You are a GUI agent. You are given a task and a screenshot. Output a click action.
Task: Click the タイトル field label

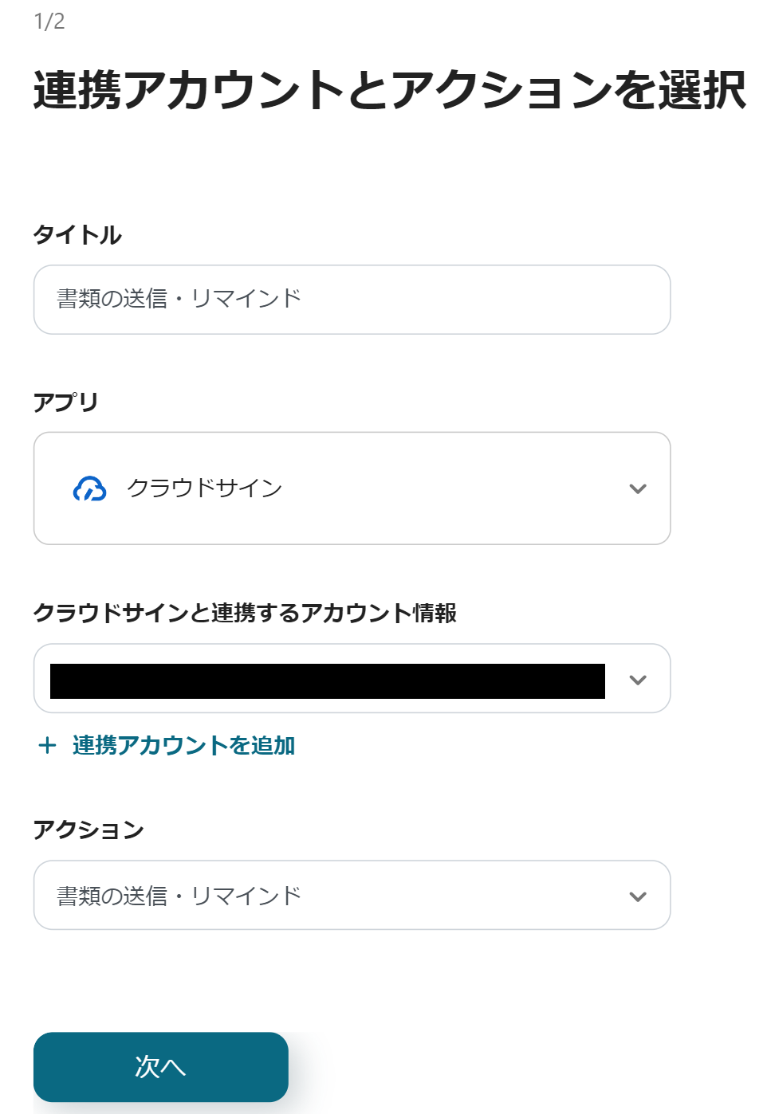[x=77, y=235]
